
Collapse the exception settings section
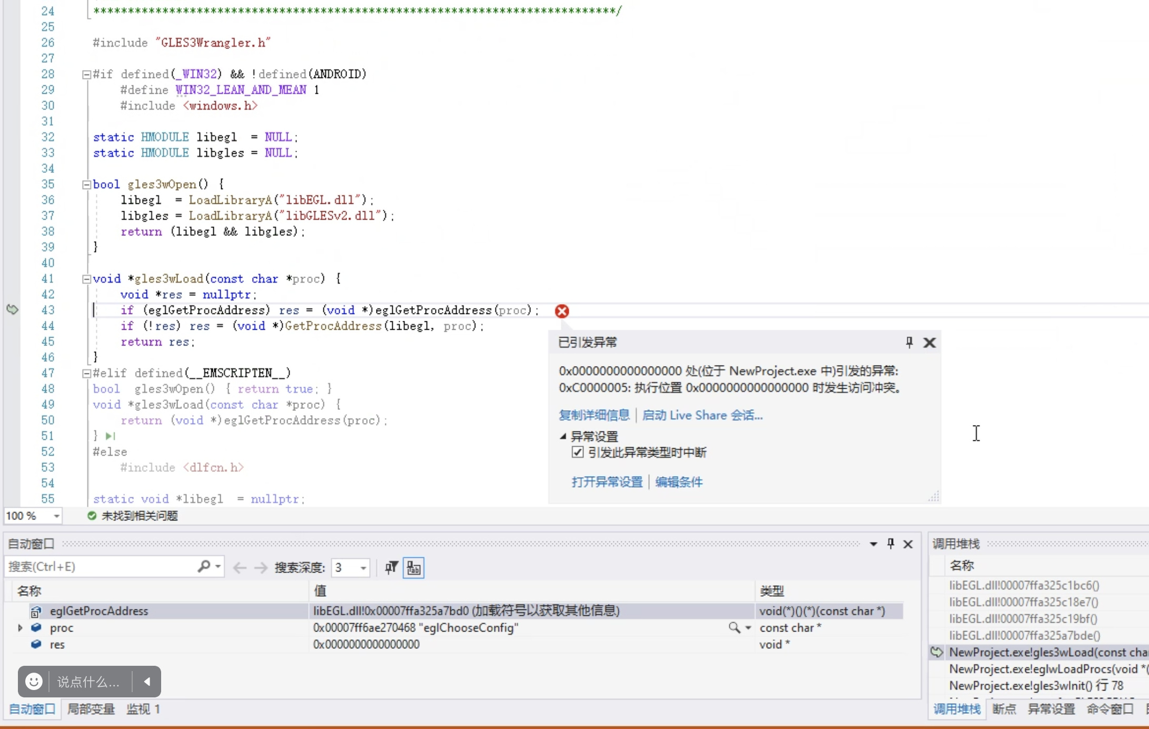(x=563, y=436)
